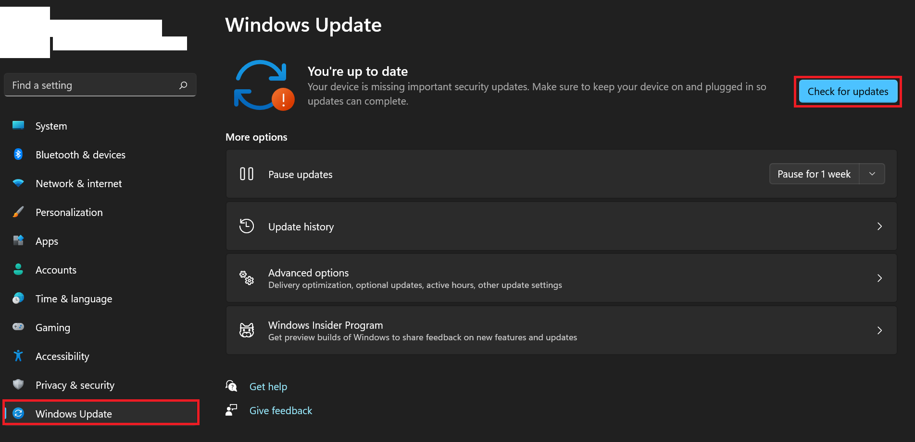The image size is (915, 442).
Task: Click the Pause updates pause icon
Action: tap(247, 174)
